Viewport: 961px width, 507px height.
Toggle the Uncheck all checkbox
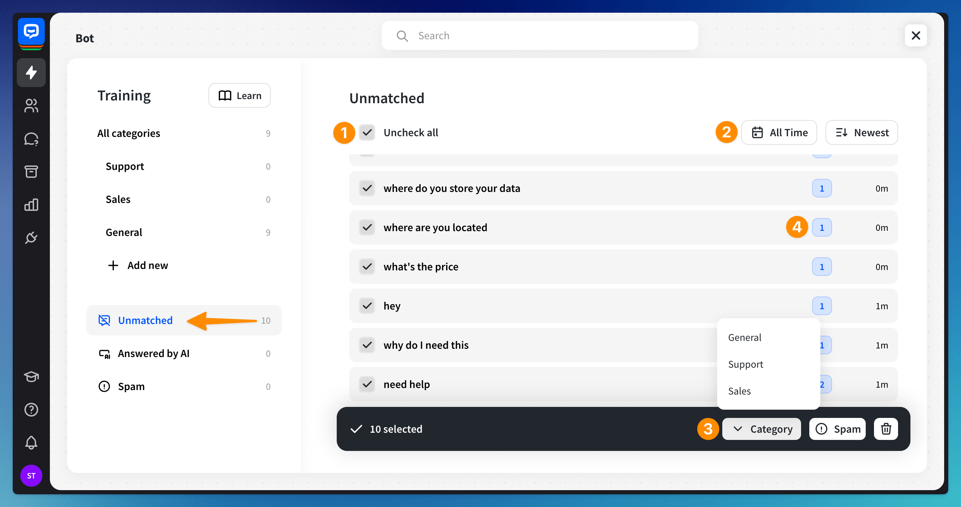367,132
